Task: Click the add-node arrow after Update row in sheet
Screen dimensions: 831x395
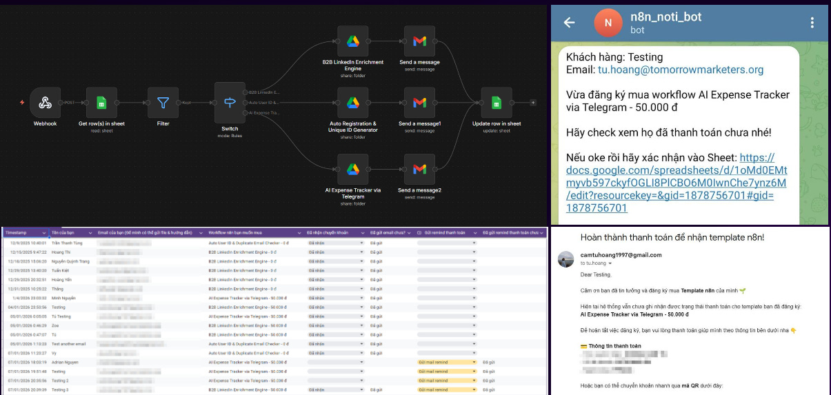Action: [532, 103]
